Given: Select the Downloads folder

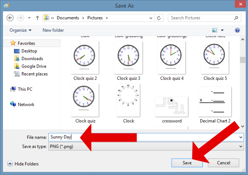Looking at the screenshot, I should coord(32,59).
